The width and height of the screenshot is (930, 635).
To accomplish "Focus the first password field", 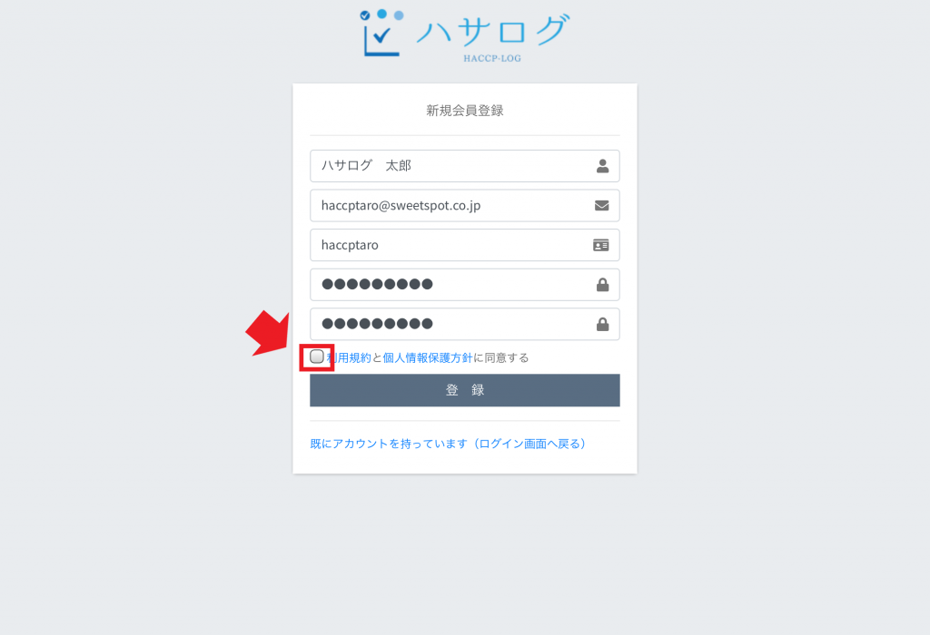I will coord(465,285).
